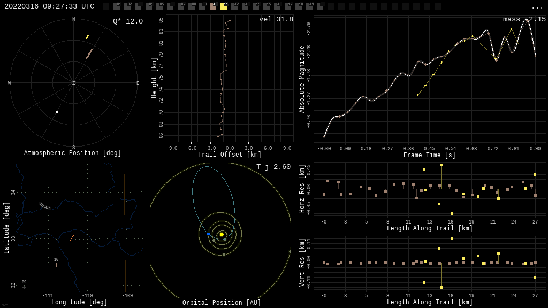
Task: Toggle station 12 box in top bar
Action: [234, 6]
